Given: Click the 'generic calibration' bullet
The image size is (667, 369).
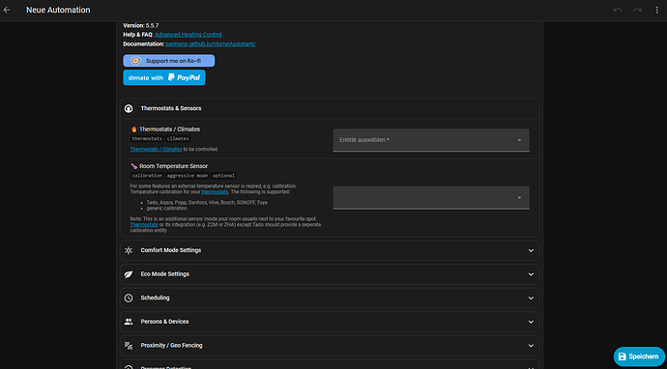Looking at the screenshot, I should [x=166, y=209].
